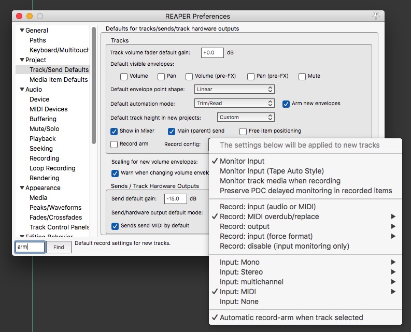This screenshot has width=411, height=332.
Task: Enable the Record arm checkbox
Action: click(115, 145)
